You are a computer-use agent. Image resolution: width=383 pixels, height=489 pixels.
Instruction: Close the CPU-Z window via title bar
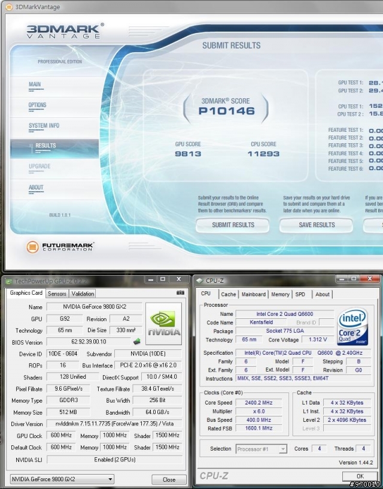pyautogui.click(x=369, y=279)
